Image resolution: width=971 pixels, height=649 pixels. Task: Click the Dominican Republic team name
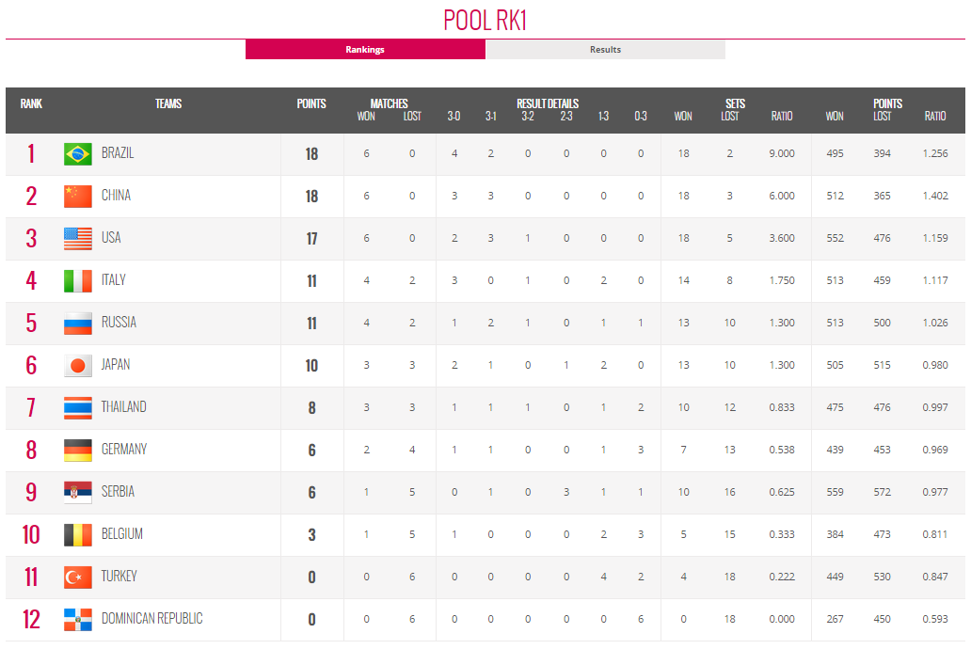pyautogui.click(x=151, y=619)
